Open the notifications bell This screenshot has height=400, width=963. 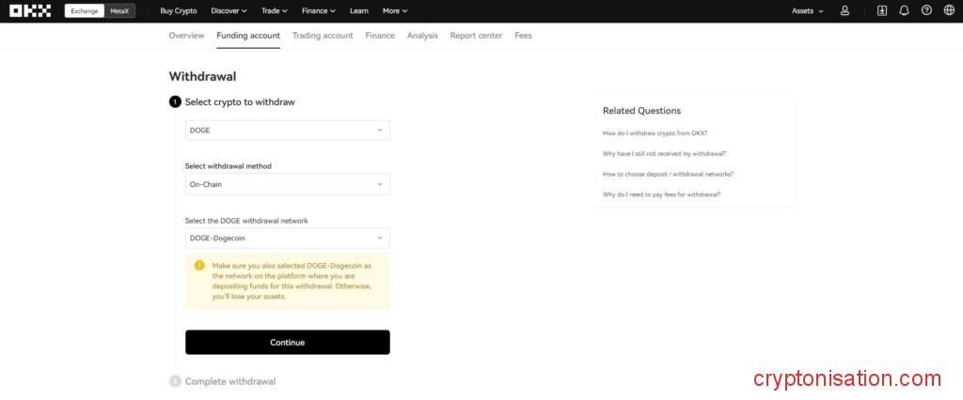tap(904, 11)
